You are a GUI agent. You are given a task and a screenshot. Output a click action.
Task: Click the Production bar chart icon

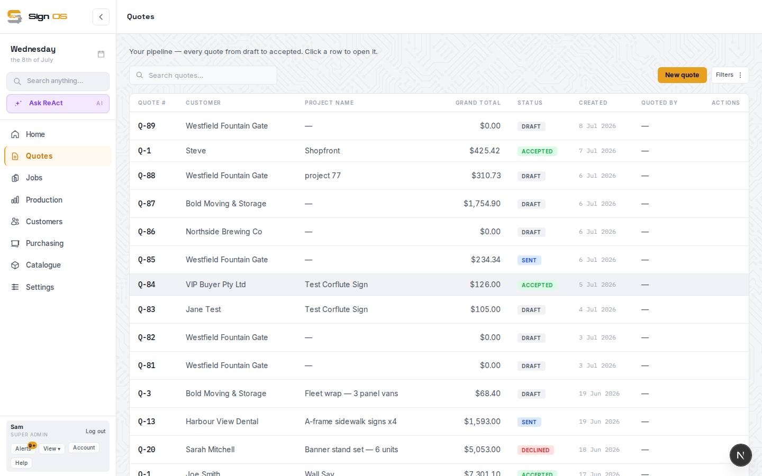click(x=15, y=200)
